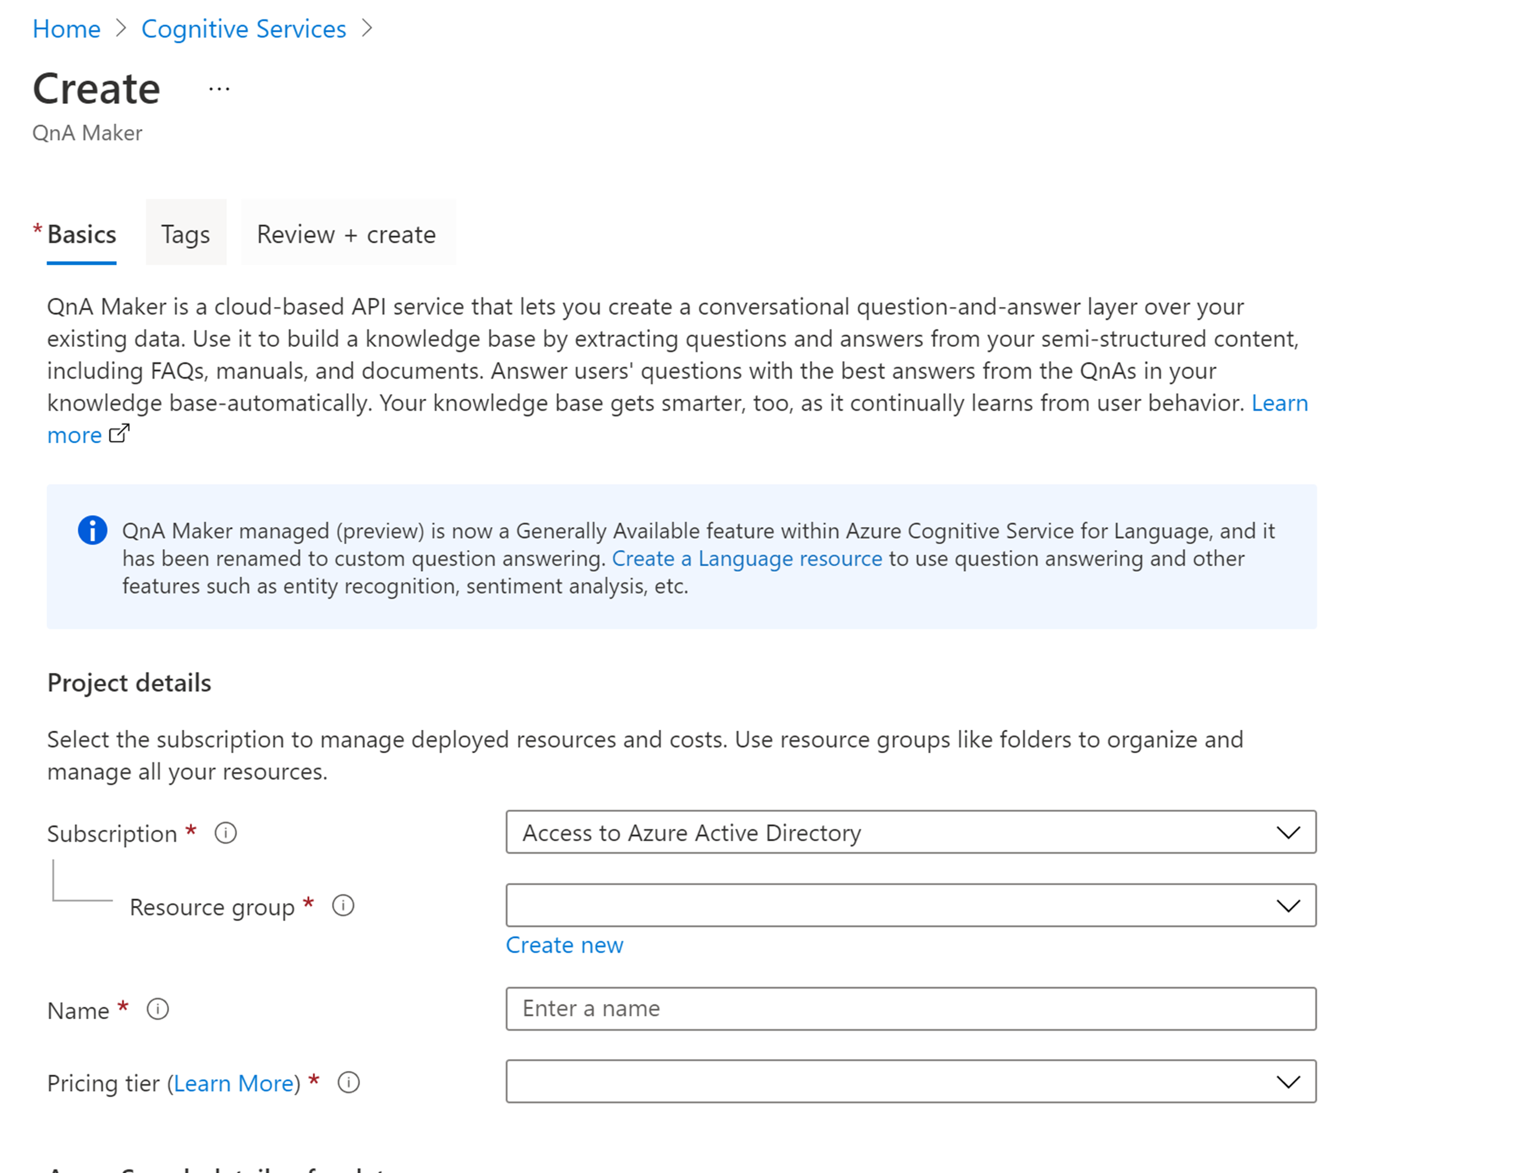Go to the Review + create tab
The image size is (1519, 1173).
[347, 234]
